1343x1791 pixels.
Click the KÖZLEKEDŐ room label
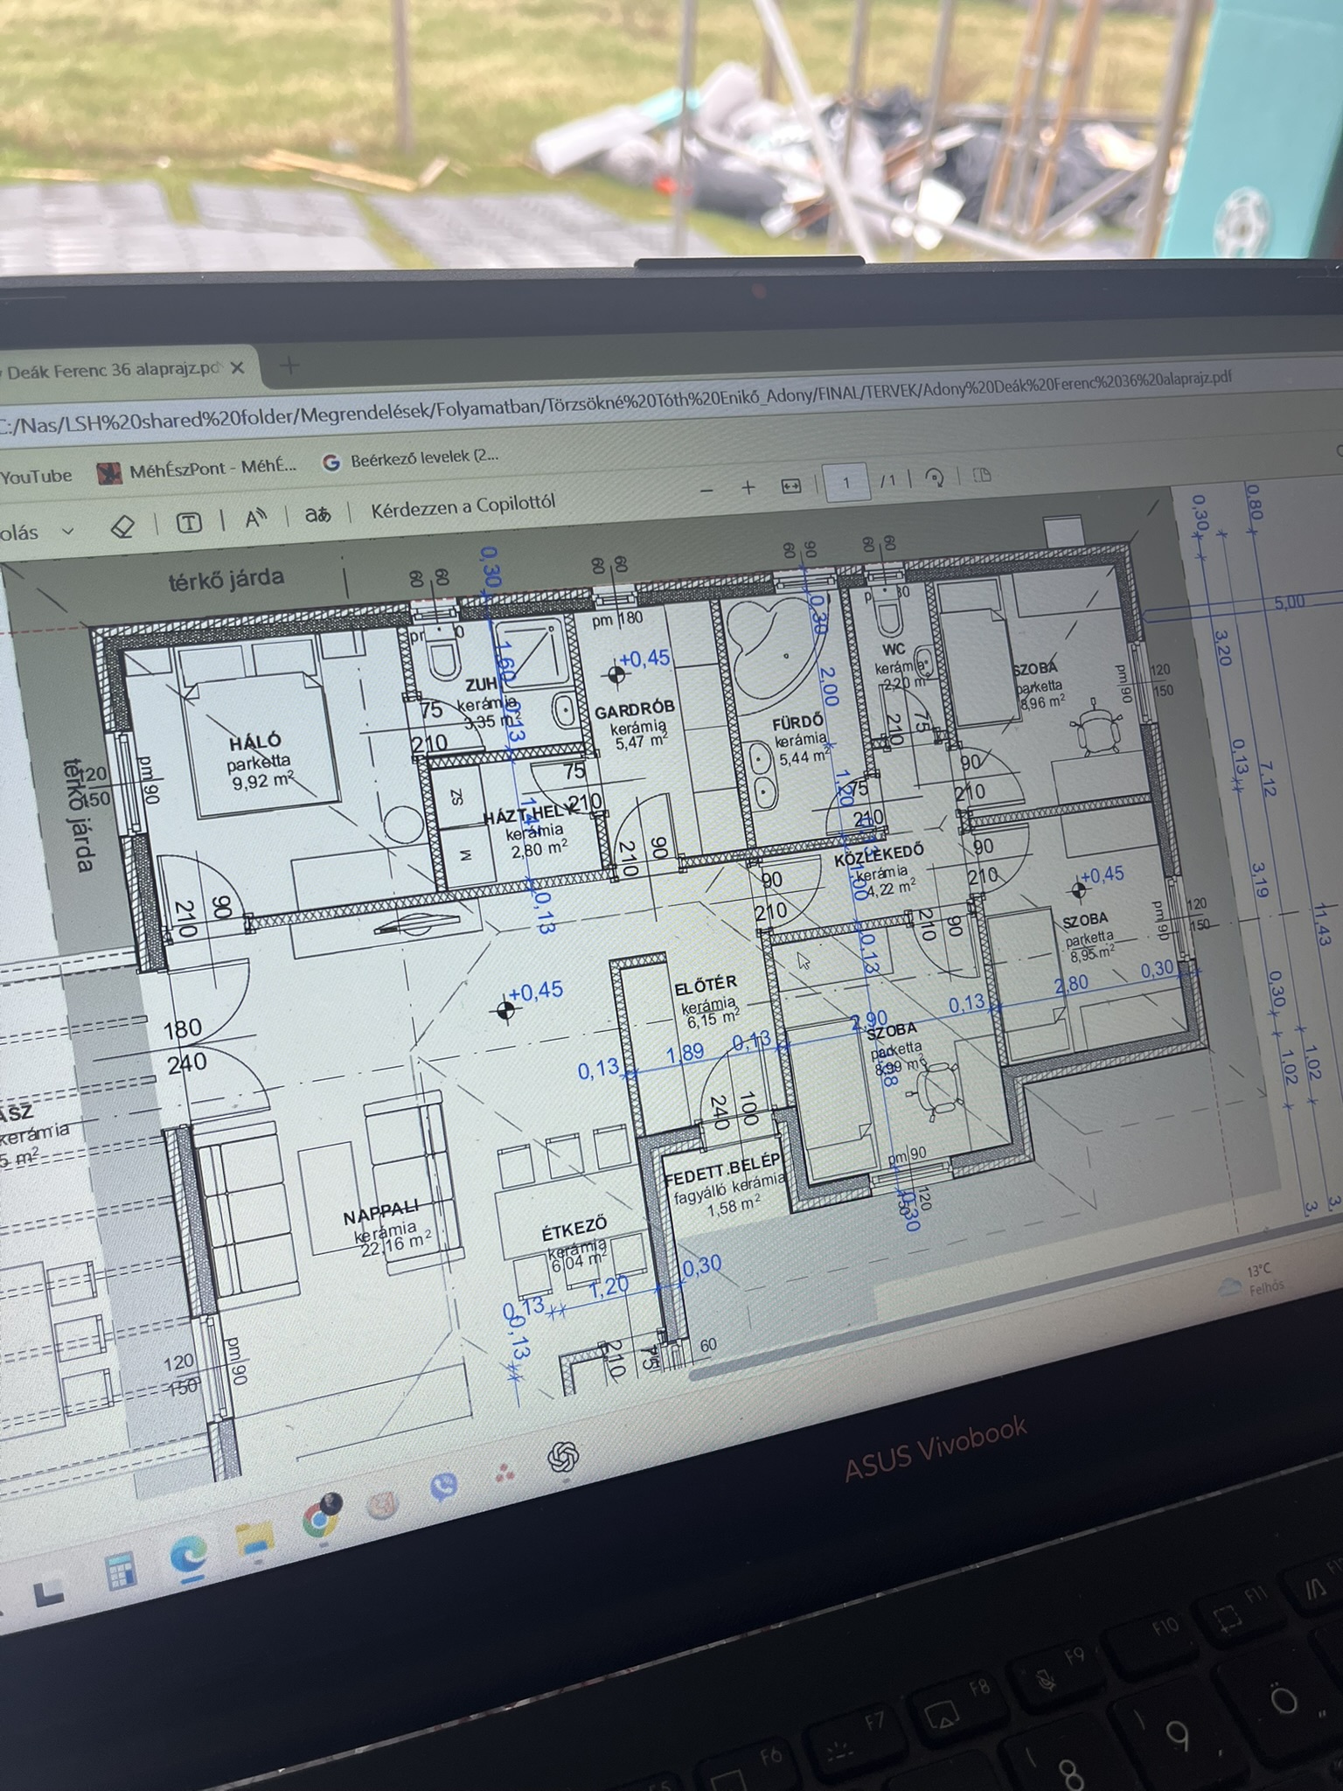[x=878, y=854]
